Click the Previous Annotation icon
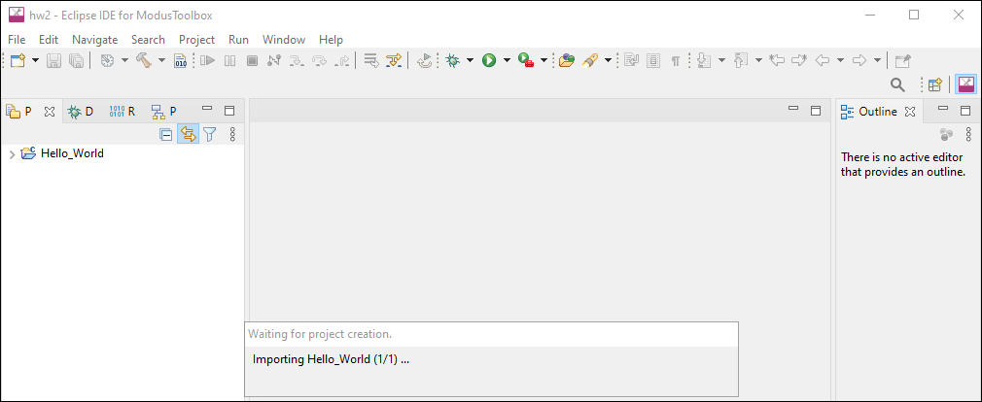Image resolution: width=982 pixels, height=402 pixels. (741, 60)
